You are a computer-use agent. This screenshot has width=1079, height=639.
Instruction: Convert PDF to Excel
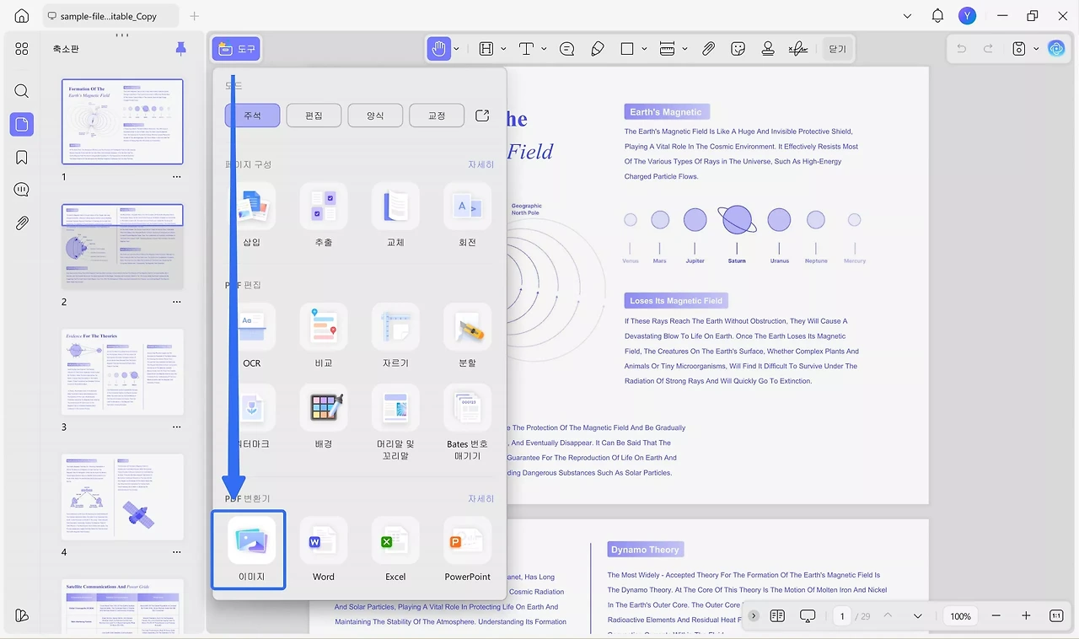tap(395, 550)
